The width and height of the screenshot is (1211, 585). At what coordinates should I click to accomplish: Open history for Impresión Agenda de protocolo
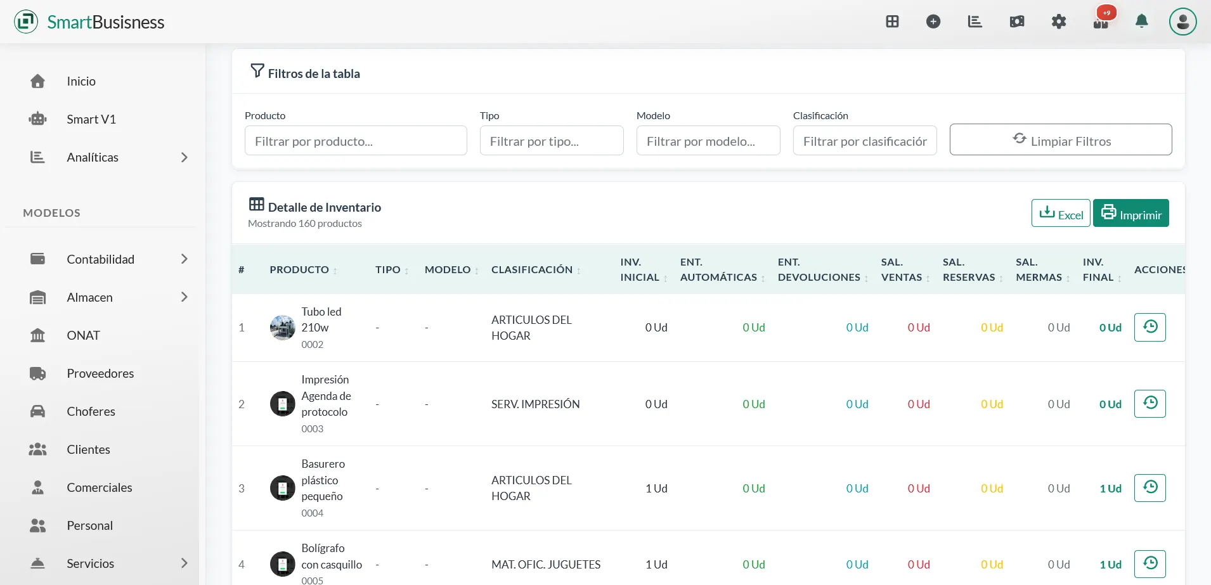tap(1149, 403)
